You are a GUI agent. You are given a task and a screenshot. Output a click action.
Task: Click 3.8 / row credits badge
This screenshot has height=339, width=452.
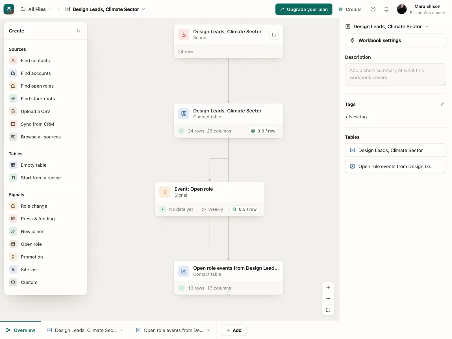[263, 131]
